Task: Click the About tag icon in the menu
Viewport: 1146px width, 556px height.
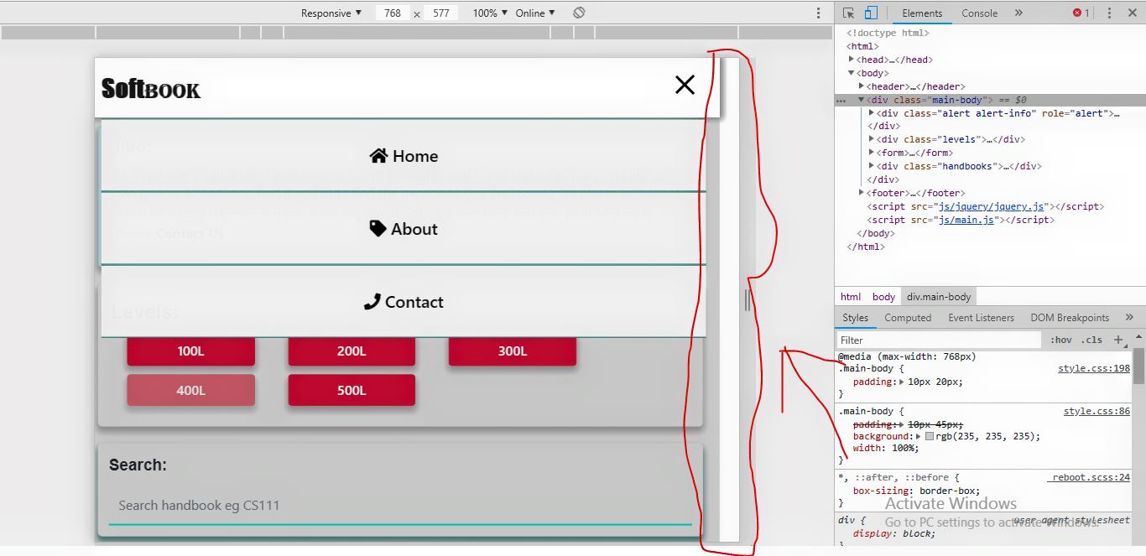Action: tap(378, 229)
